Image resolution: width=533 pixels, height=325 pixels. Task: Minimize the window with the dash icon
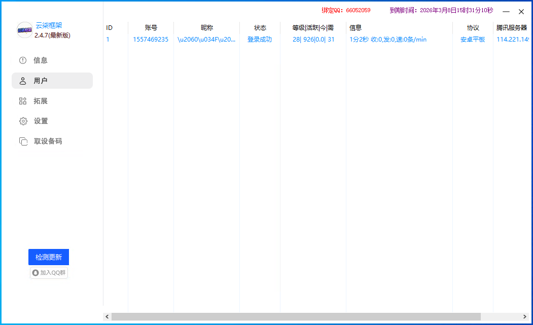506,12
